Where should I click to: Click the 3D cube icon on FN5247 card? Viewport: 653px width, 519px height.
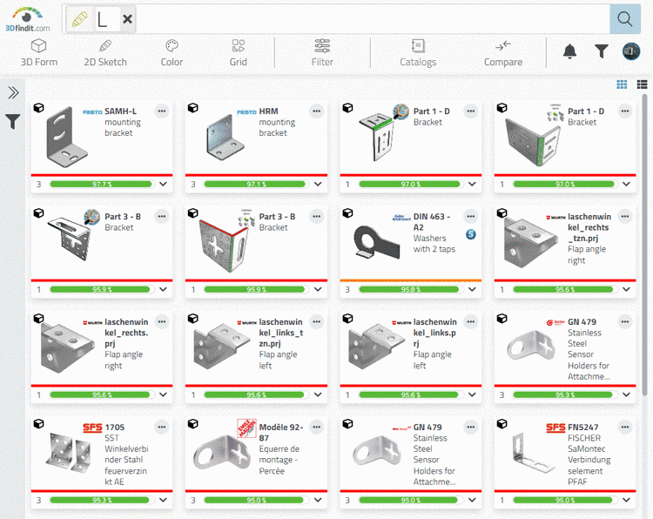[502, 424]
